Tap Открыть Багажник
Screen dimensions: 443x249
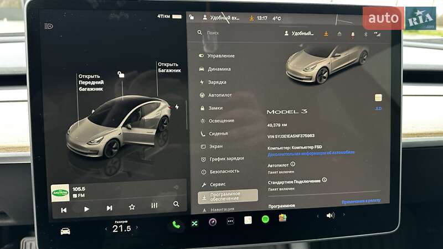[x=169, y=68]
